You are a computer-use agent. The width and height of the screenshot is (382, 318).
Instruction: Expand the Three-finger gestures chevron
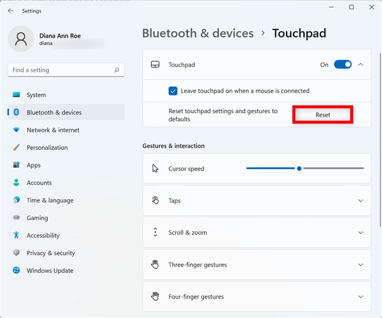361,264
